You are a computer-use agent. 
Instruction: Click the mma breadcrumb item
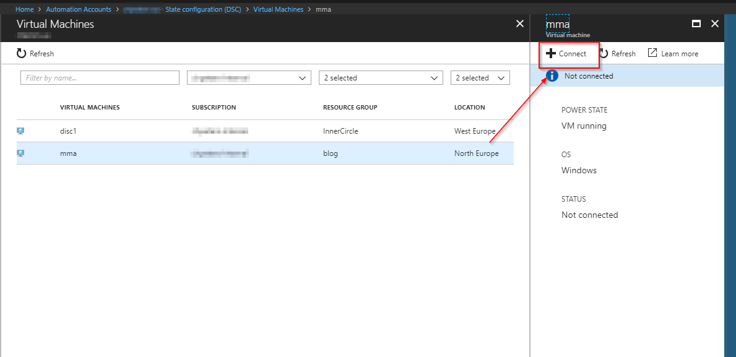tap(323, 9)
